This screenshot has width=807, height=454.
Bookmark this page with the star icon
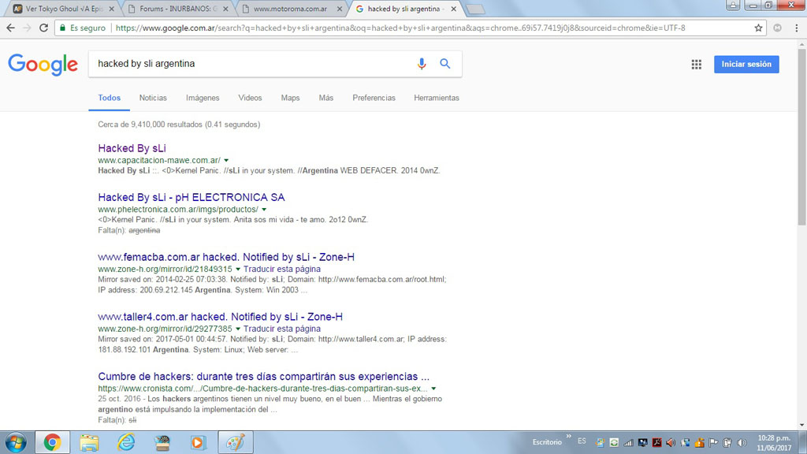tap(758, 28)
